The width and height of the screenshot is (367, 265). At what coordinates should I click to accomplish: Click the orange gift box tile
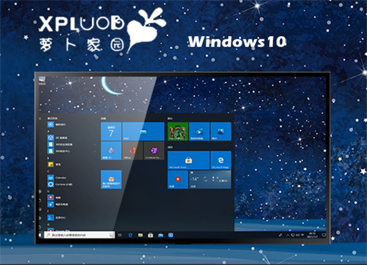tap(111, 180)
